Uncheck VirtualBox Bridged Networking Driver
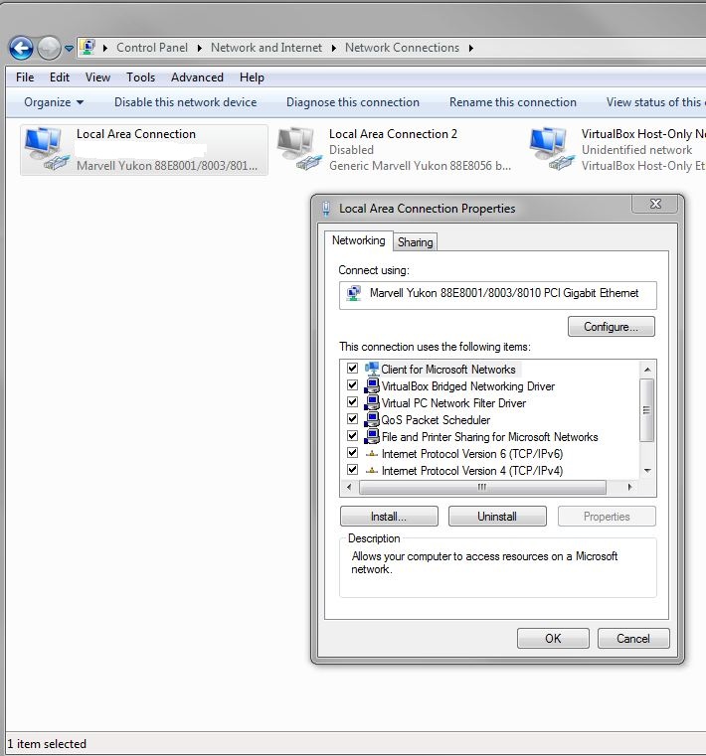The width and height of the screenshot is (706, 756). tap(352, 385)
